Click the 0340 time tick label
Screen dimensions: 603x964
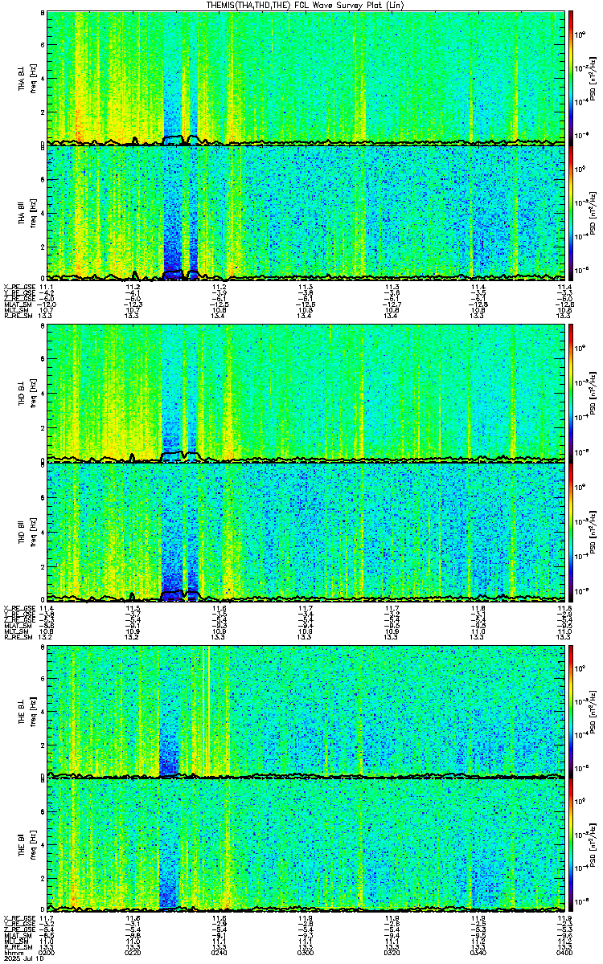point(479,952)
